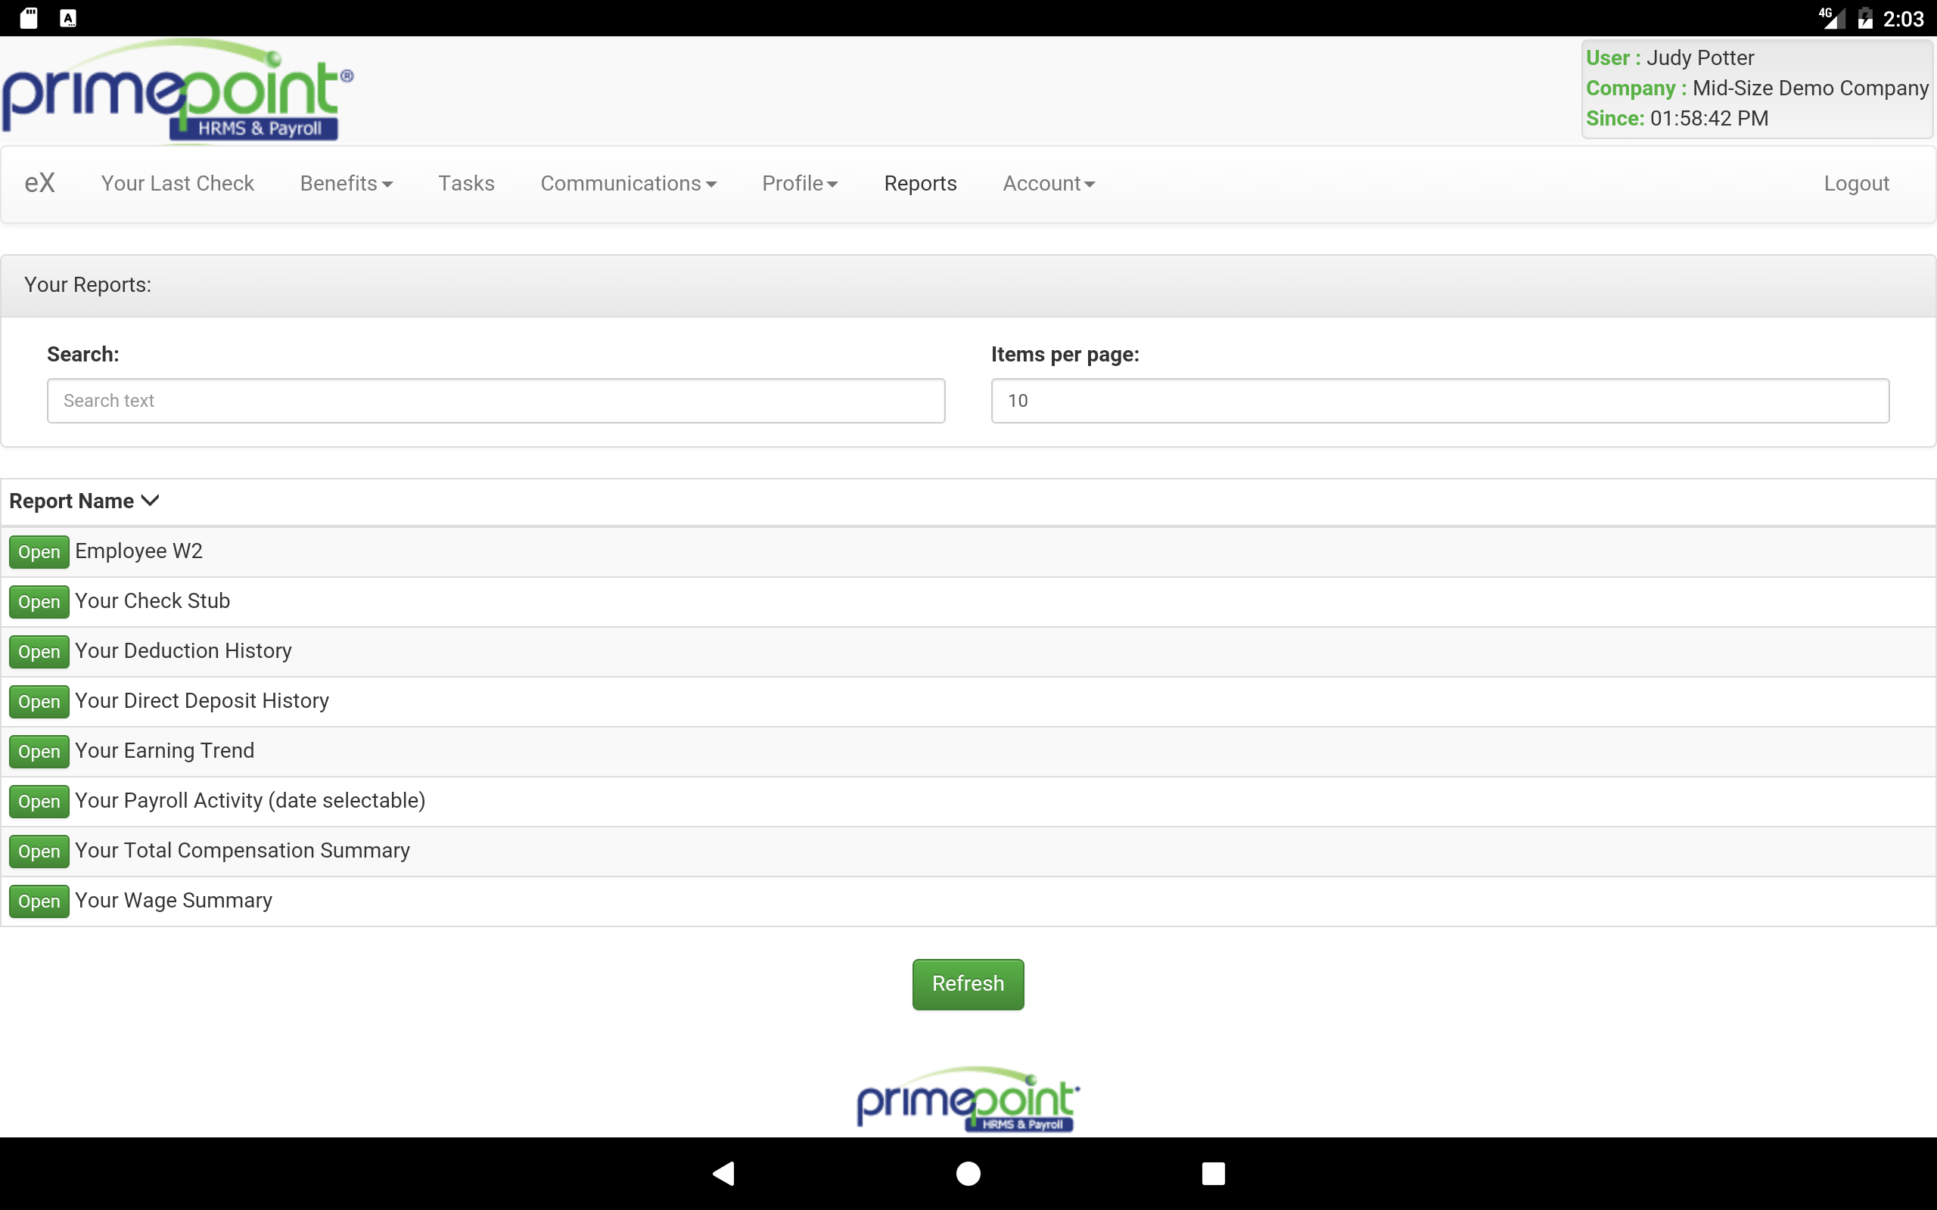
Task: Tap the Android home circle button
Action: click(968, 1173)
